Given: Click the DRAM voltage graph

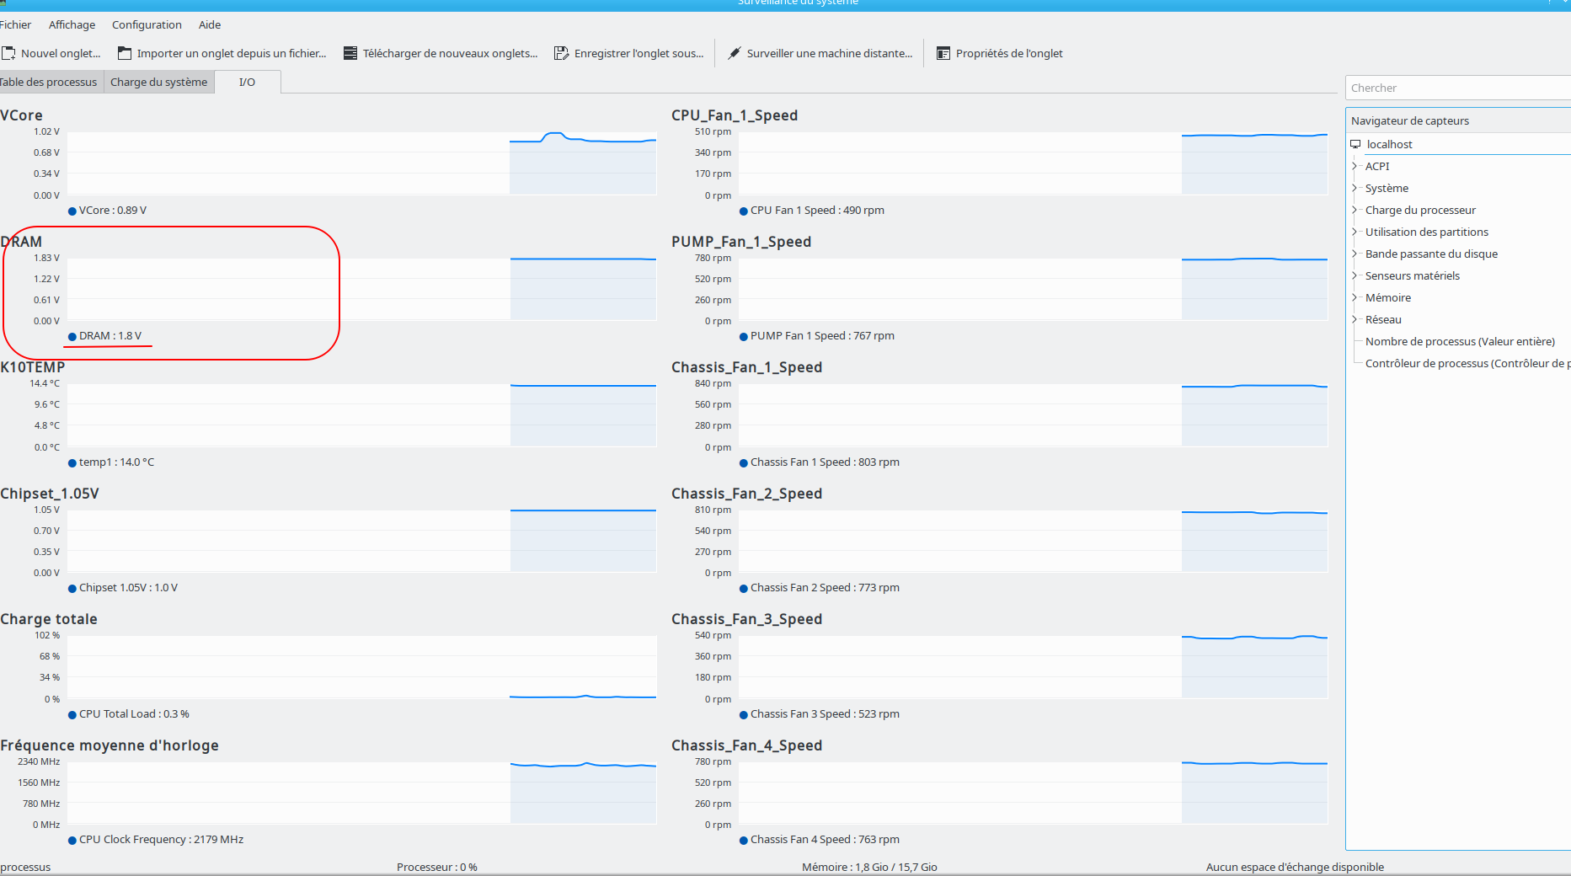Looking at the screenshot, I should pyautogui.click(x=361, y=289).
